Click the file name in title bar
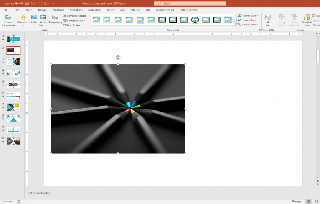Screen dimensions: 320x204 point(103,3)
